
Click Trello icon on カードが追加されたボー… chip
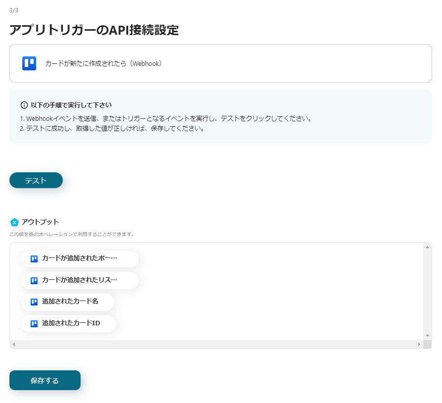coord(34,259)
